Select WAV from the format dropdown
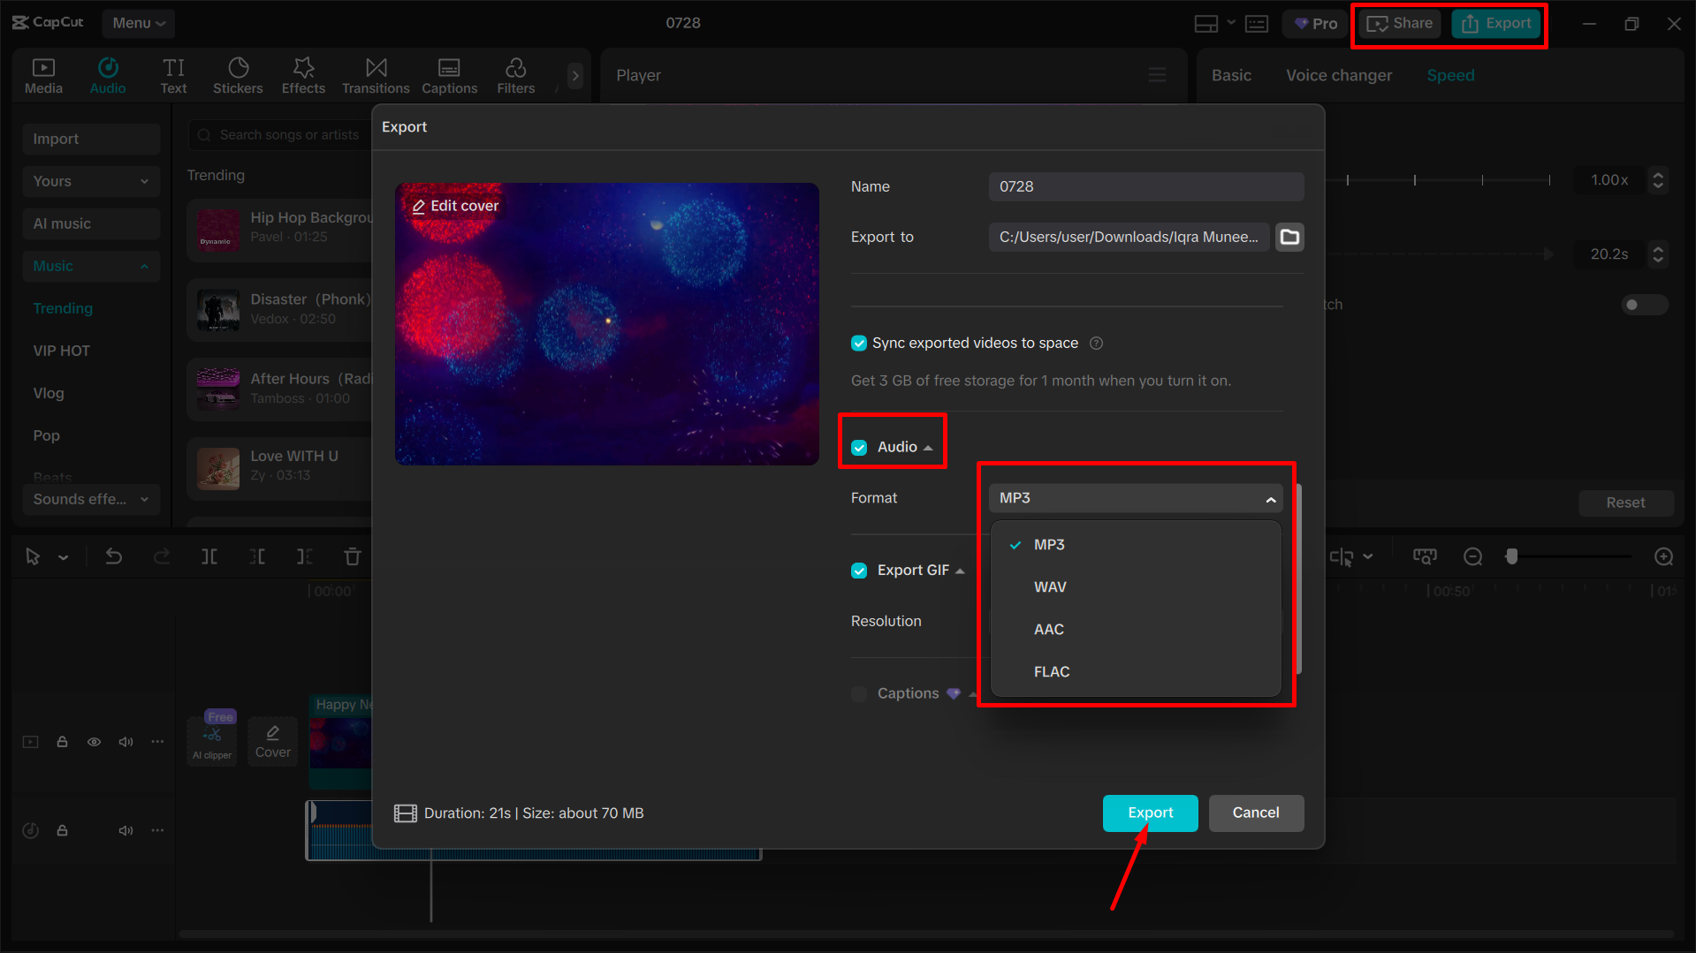The image size is (1696, 953). tap(1050, 586)
